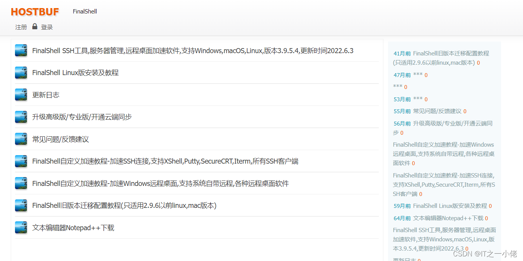Screen dimensions: 523x261
Task: Click thumbnail icon beside Linux版安装及教程 post
Action: (x=21, y=72)
